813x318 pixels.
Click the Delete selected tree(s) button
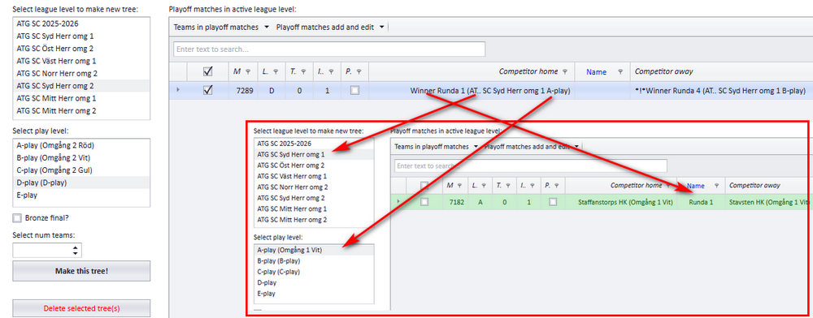click(x=81, y=308)
